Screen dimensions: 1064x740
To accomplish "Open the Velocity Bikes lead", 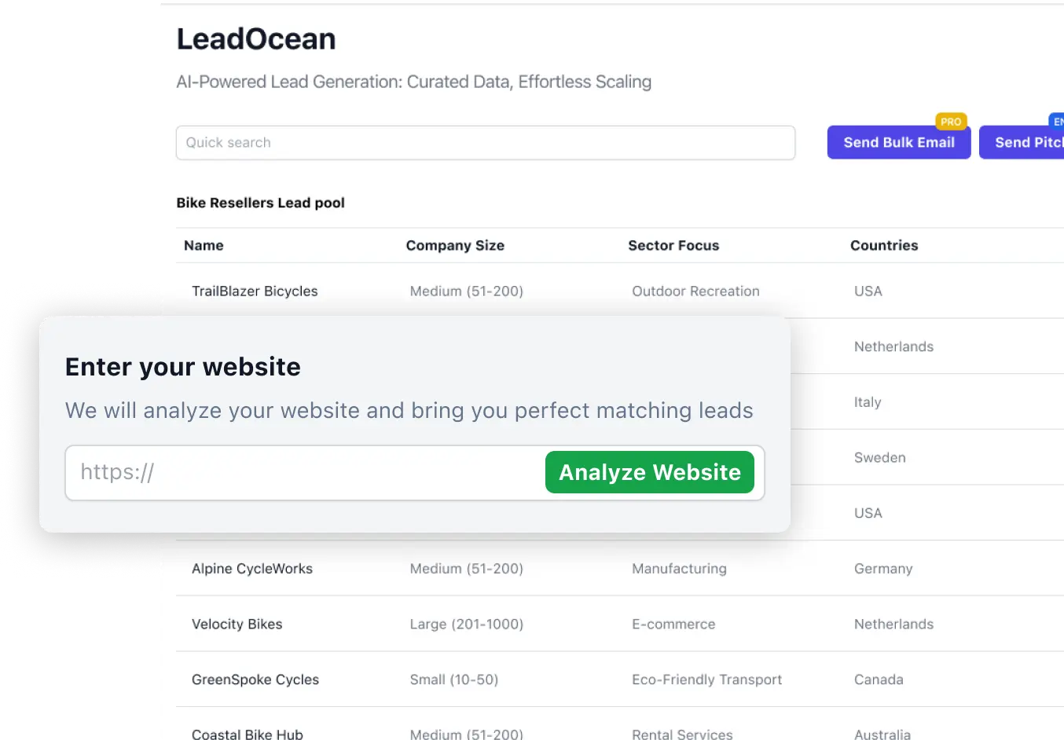I will 237,625.
